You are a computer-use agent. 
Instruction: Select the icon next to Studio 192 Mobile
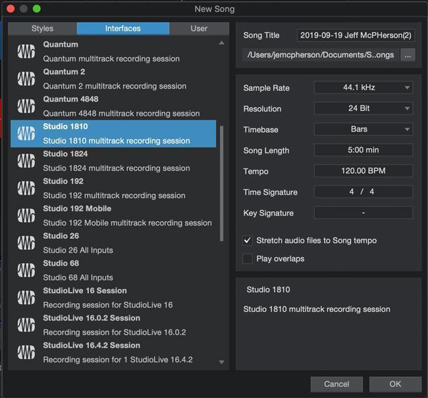[26, 215]
